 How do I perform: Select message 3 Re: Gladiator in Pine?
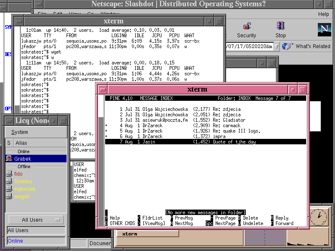click(205, 120)
